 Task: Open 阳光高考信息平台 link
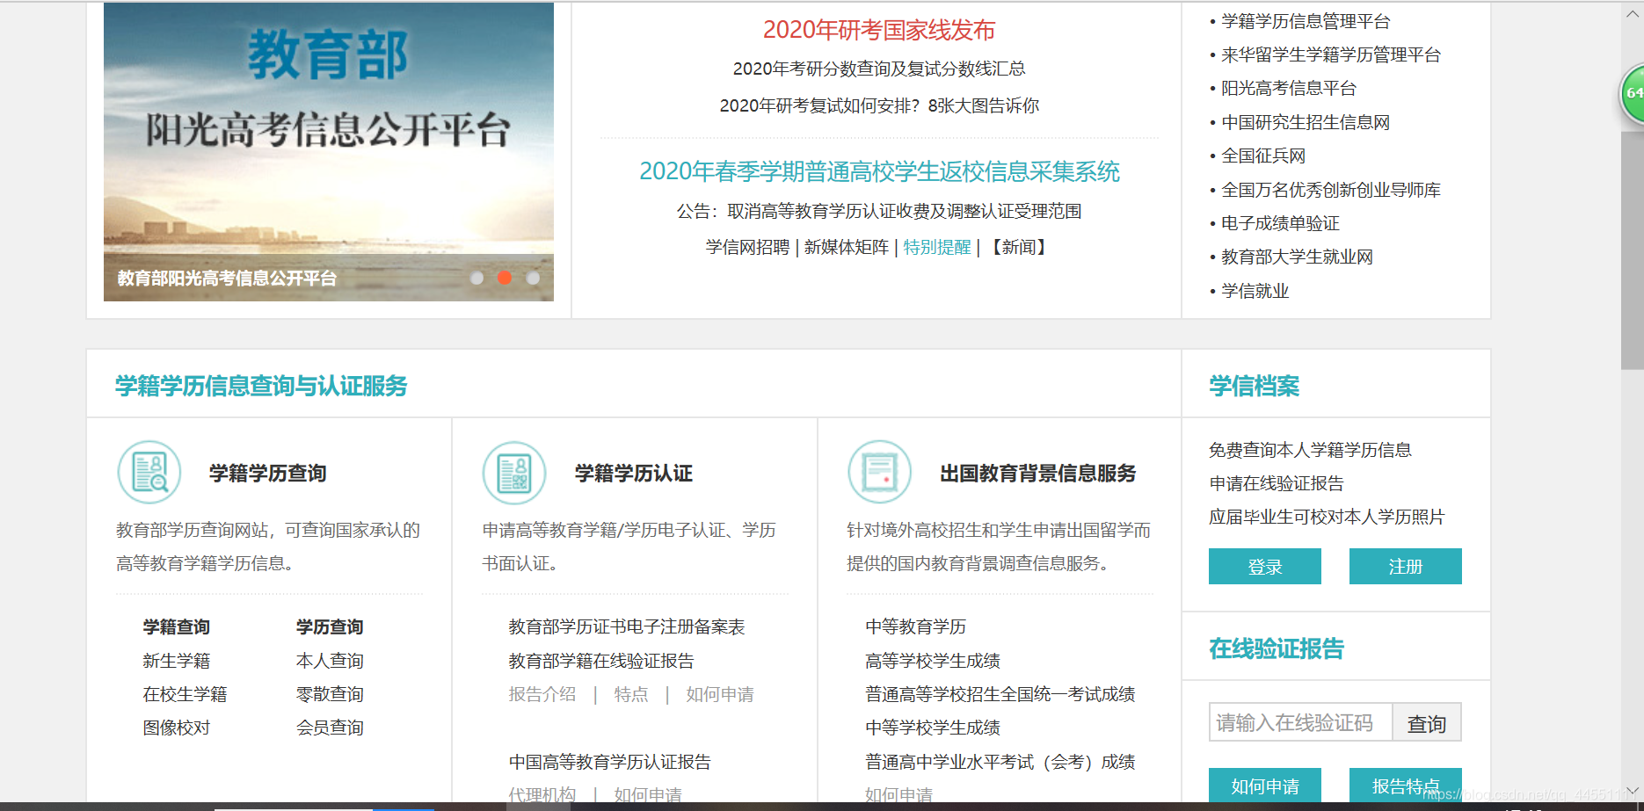pyautogui.click(x=1289, y=88)
